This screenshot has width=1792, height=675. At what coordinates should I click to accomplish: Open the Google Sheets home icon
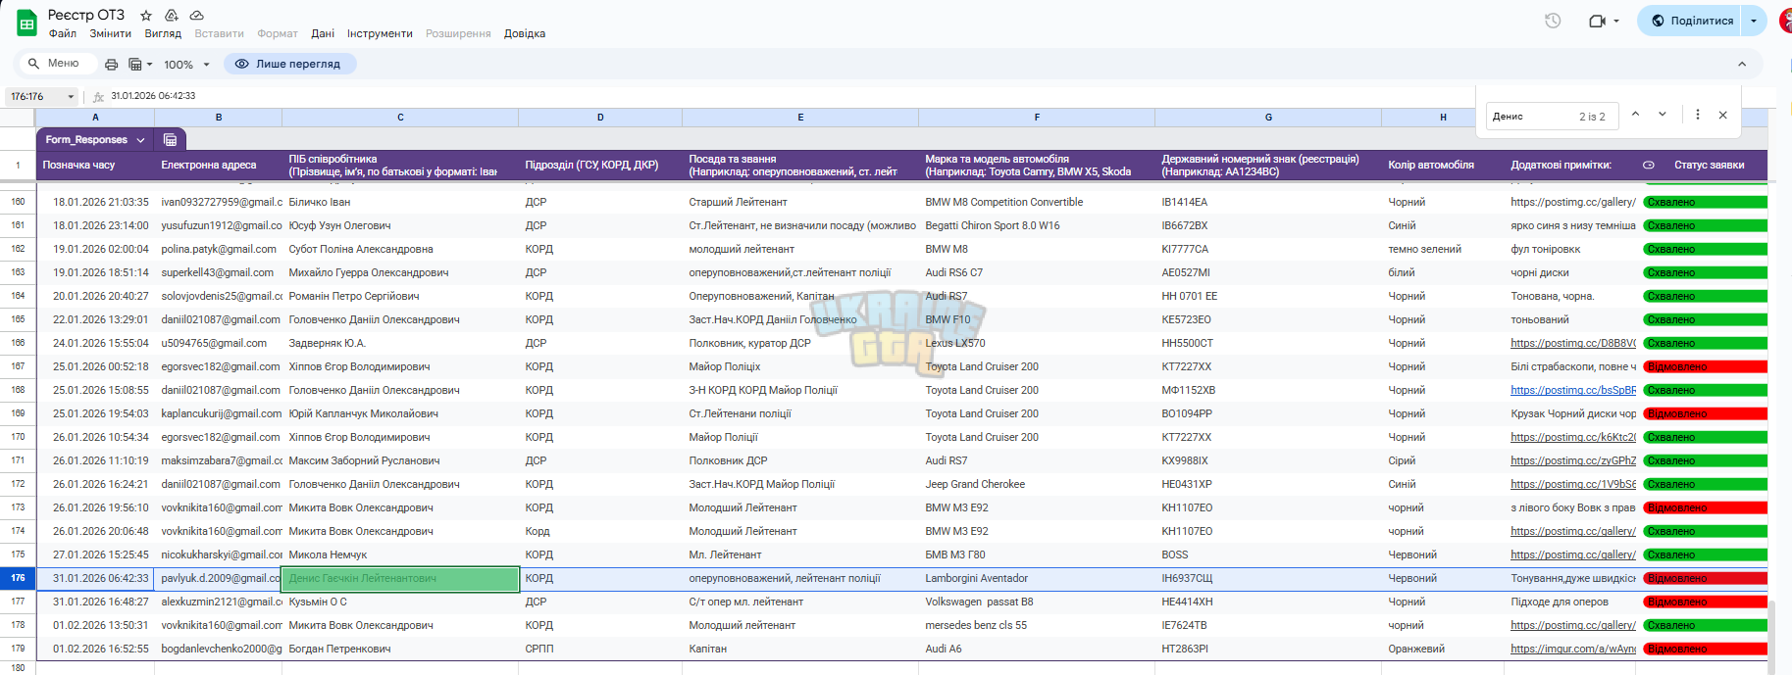click(26, 24)
